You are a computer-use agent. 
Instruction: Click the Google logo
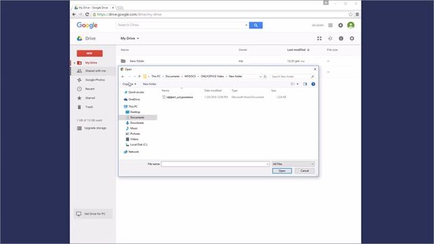[x=87, y=25]
